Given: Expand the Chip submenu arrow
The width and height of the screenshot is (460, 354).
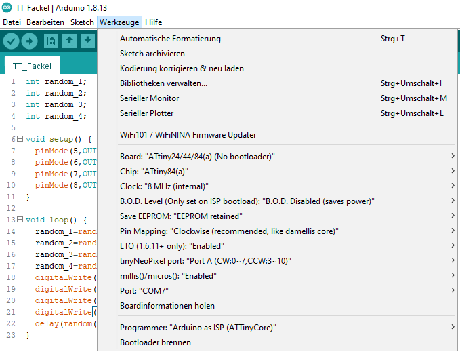Looking at the screenshot, I should [453, 171].
